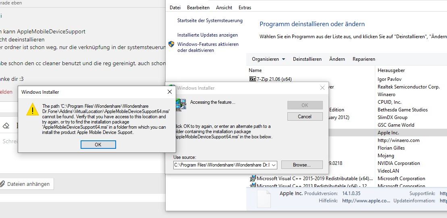Open the Use source path dropdown arrow
Viewport: 447px width, 218px height.
(x=274, y=165)
